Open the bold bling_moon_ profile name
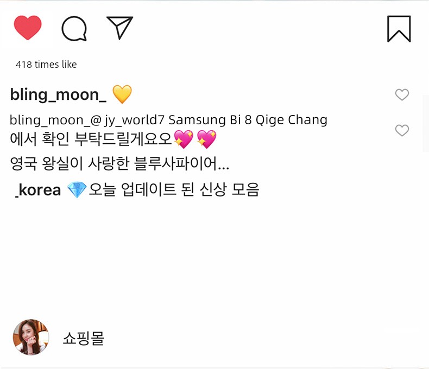This screenshot has width=429, height=369. (58, 94)
